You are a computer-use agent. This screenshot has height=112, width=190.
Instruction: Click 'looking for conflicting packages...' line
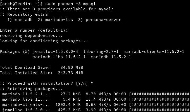pos(44,41)
